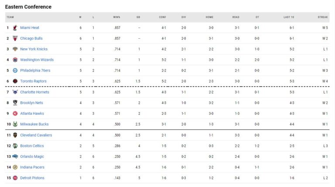335x187 pixels.
Task: Open the Boston Celtics team page
Action: pos(32,146)
